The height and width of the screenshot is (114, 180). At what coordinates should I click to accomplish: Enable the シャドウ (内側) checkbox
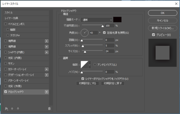pyautogui.click(x=5, y=52)
